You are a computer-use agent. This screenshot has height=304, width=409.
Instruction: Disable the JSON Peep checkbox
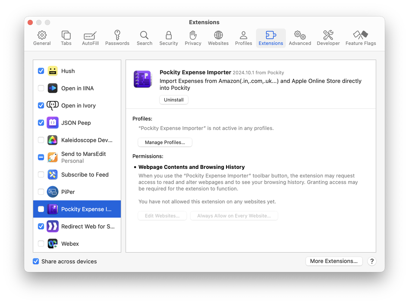41,123
